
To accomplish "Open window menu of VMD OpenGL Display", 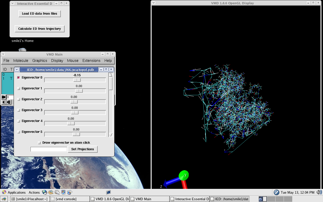I will click(154, 3).
